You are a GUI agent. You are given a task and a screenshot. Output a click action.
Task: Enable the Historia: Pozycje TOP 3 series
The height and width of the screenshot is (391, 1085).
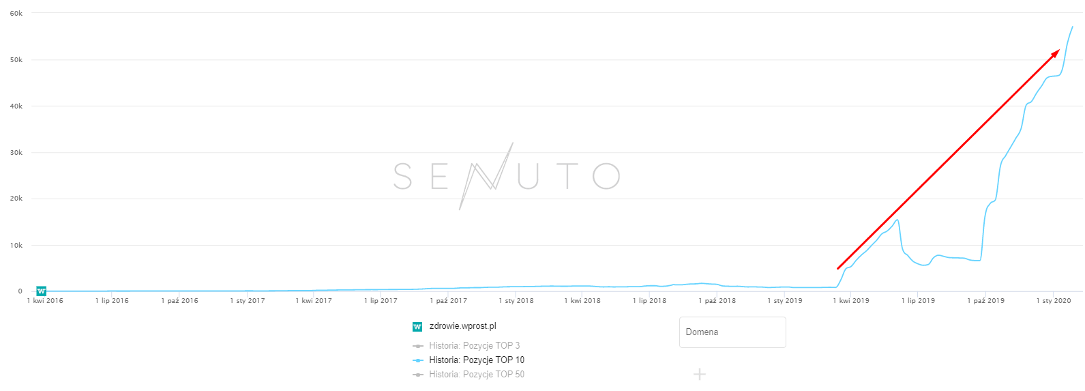(474, 346)
